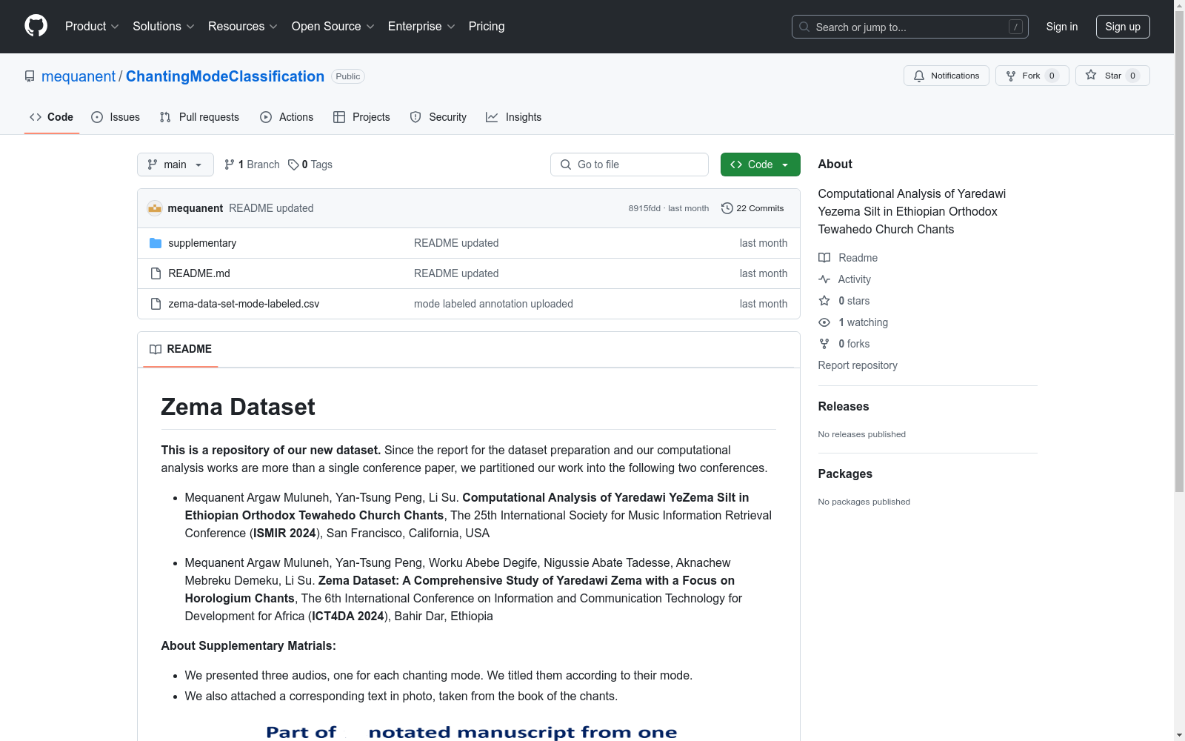Click the branch icon next to 1 Branch

pos(230,165)
